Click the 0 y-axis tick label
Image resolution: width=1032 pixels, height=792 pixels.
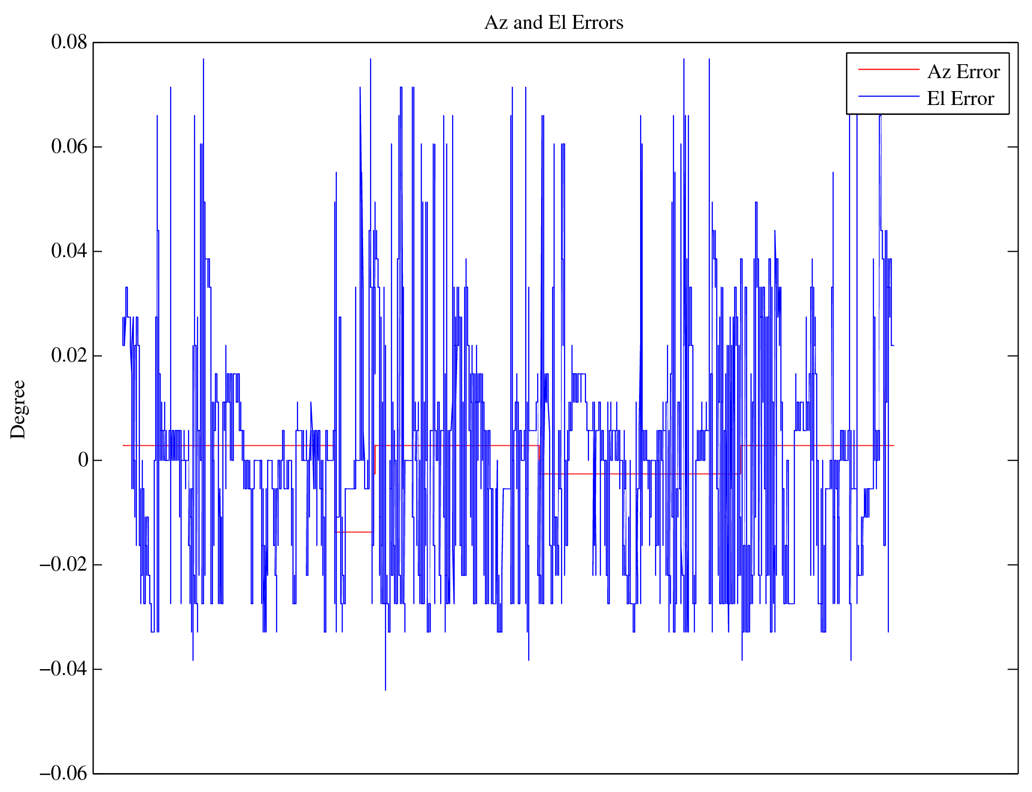point(83,460)
